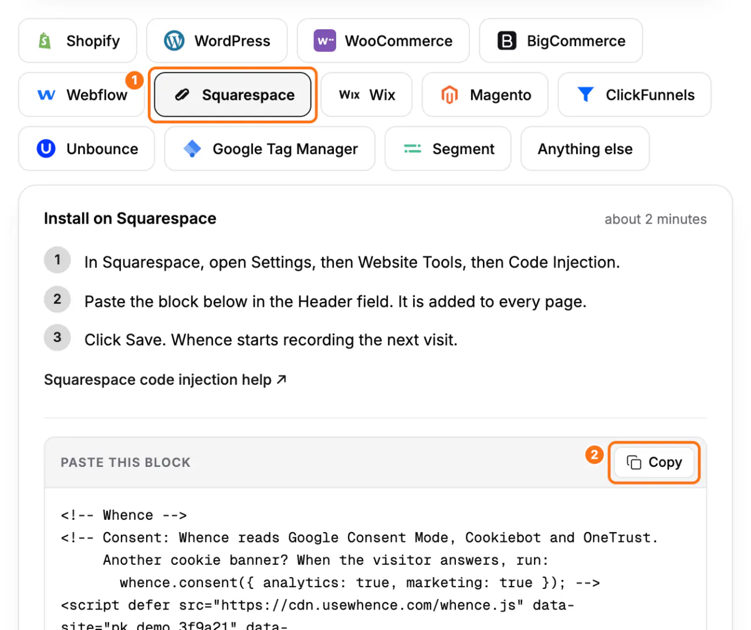Click step 3 text 'Click Save'
This screenshot has width=751, height=630.
(271, 340)
